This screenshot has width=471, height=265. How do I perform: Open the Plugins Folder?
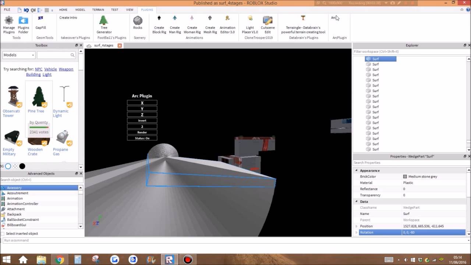click(x=23, y=25)
